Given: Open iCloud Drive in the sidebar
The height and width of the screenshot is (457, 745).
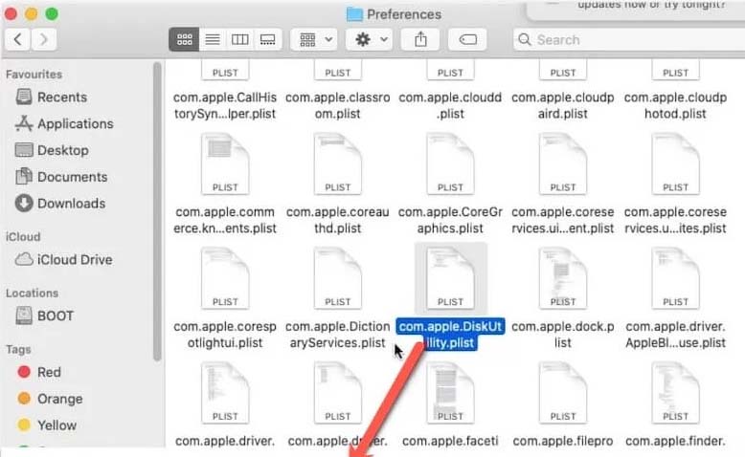Looking at the screenshot, I should 63,260.
